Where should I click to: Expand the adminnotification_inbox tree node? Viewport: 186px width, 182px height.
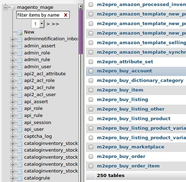click(x=13, y=40)
